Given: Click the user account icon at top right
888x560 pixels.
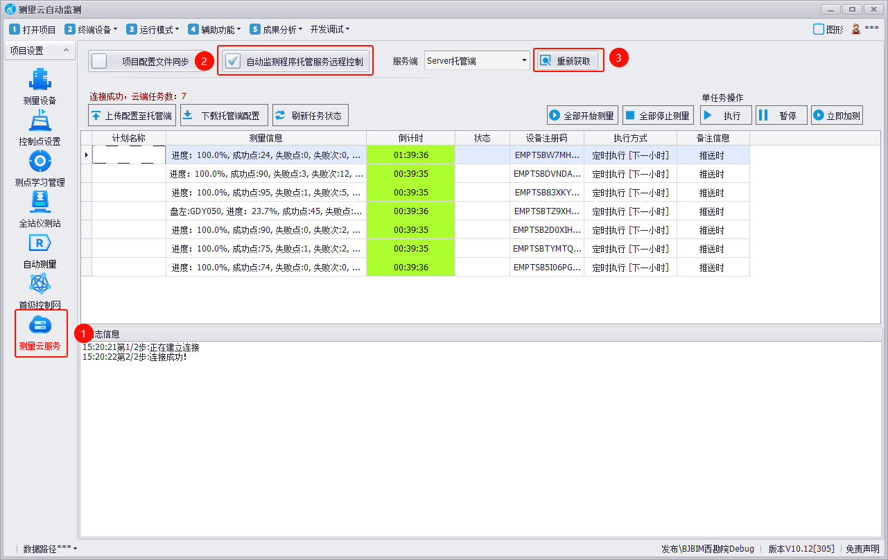Looking at the screenshot, I should 856,29.
